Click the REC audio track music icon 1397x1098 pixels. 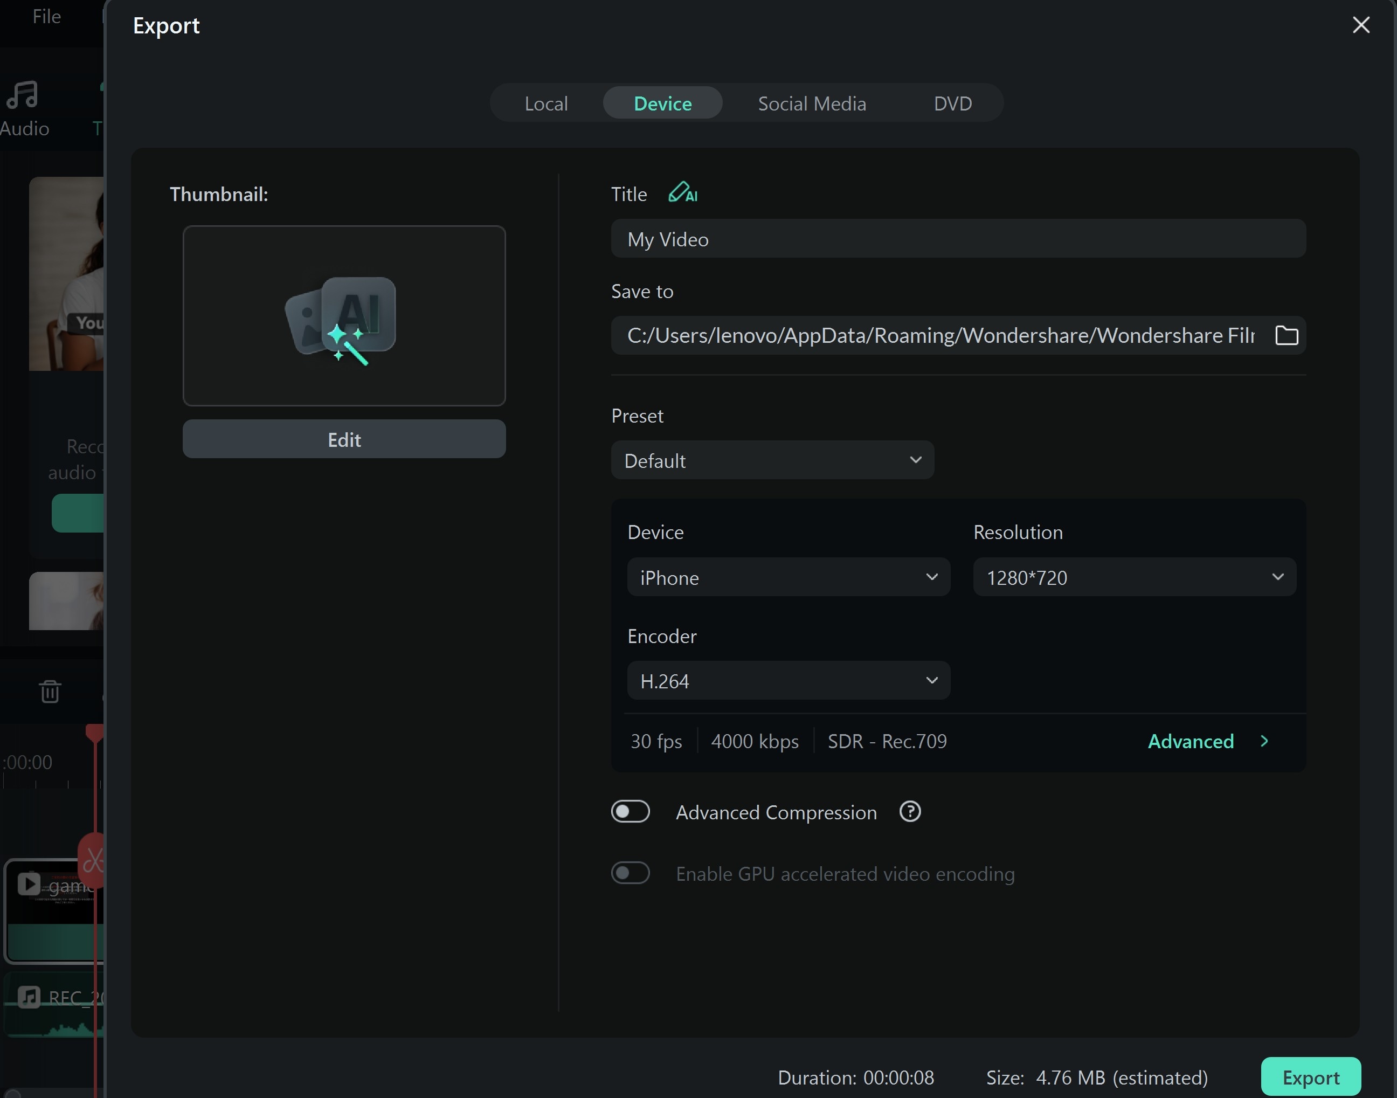tap(29, 997)
